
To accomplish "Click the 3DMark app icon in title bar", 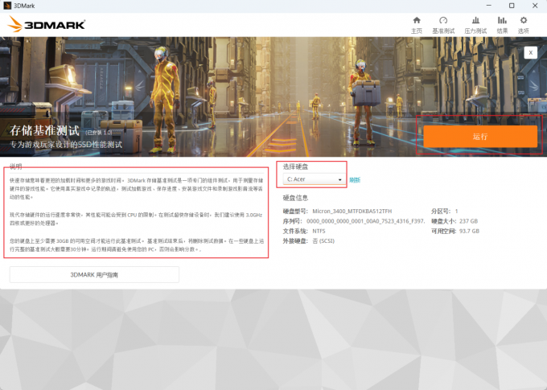I will (x=7, y=6).
